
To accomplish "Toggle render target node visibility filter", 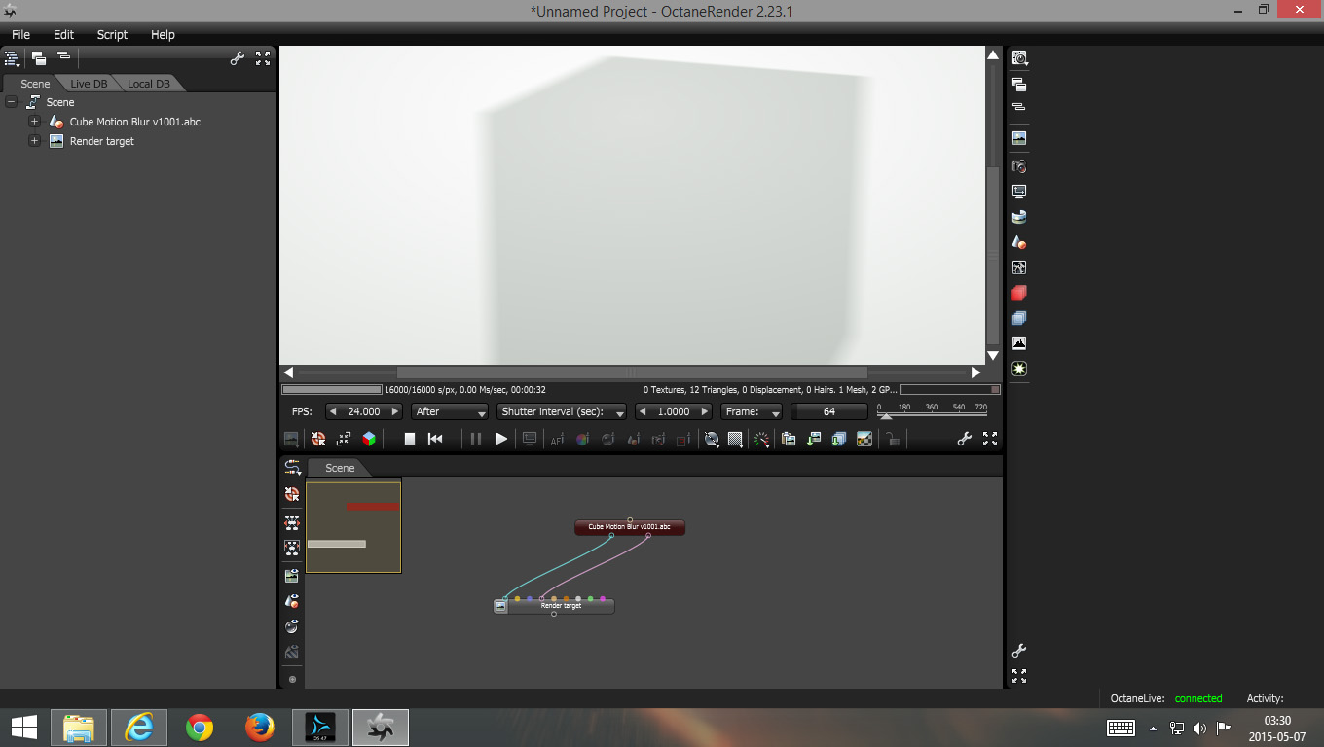I will [291, 575].
